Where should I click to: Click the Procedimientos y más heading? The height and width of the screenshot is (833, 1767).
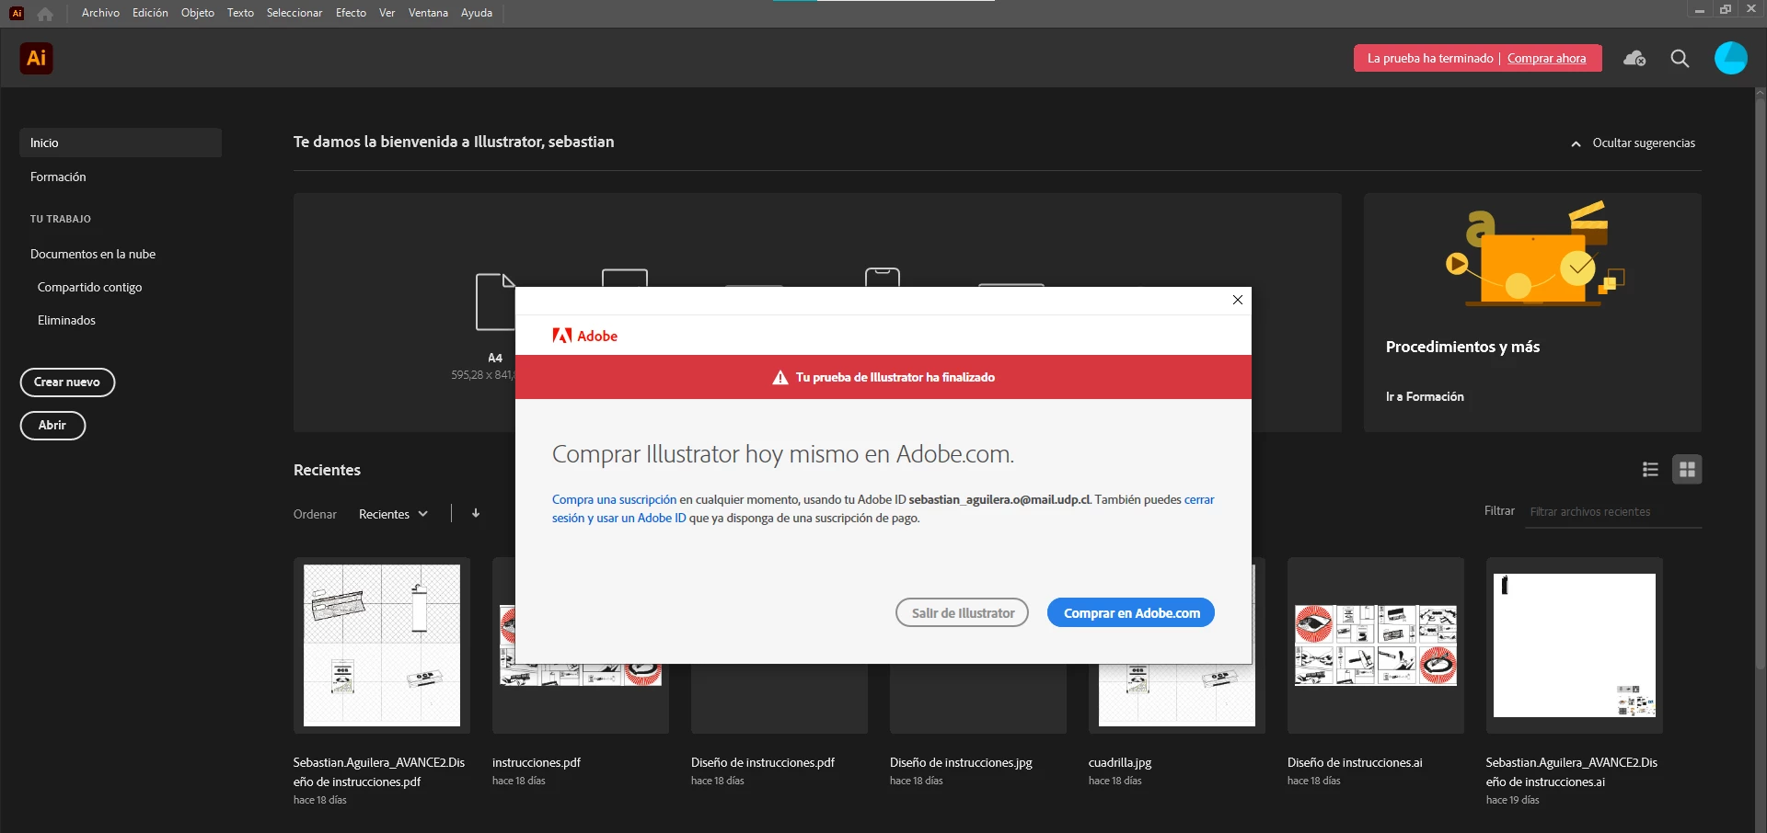1462,347
